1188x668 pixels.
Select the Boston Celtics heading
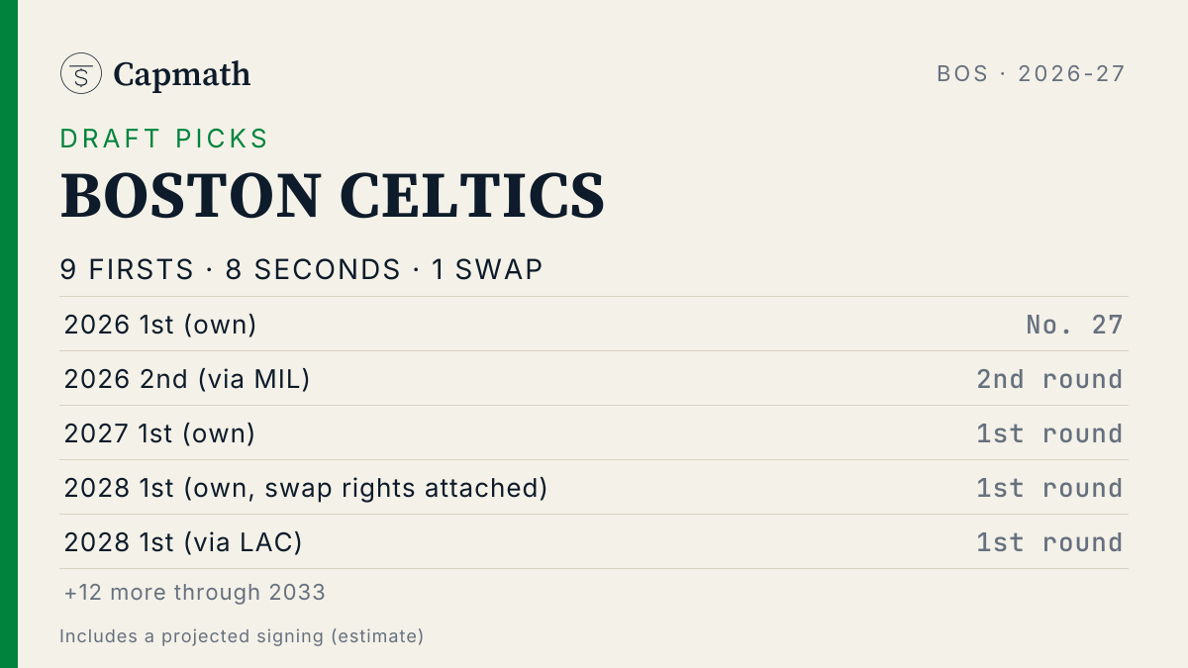point(333,196)
